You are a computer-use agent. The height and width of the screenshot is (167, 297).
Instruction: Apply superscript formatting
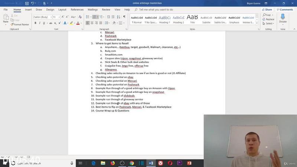point(59,23)
